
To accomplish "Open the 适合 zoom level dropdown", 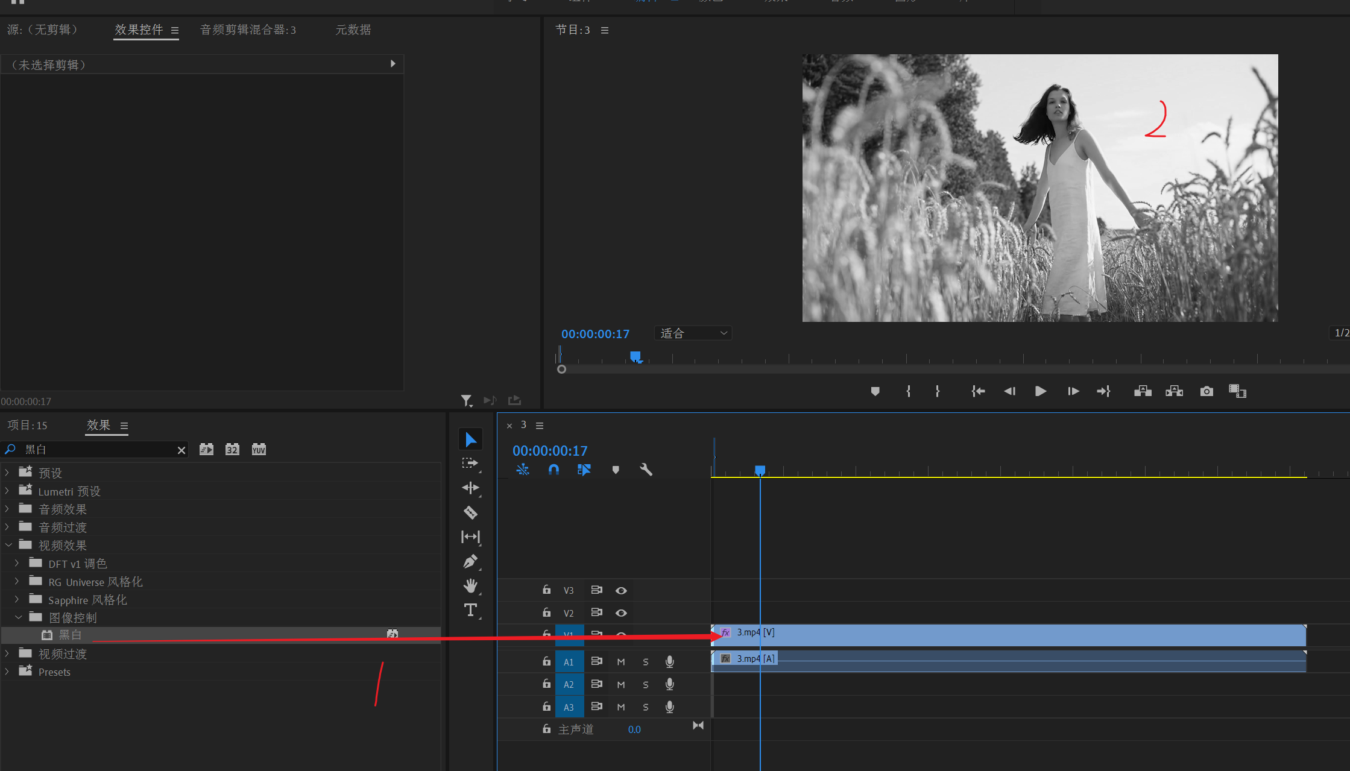I will coord(693,333).
